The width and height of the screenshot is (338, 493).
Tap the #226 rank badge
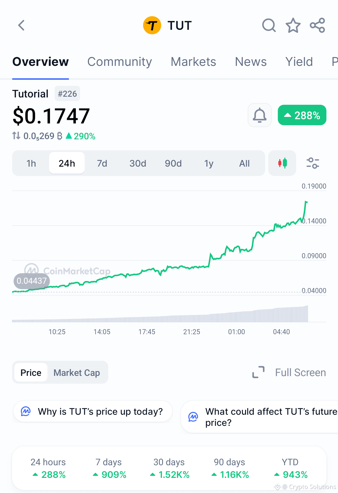pyautogui.click(x=67, y=94)
